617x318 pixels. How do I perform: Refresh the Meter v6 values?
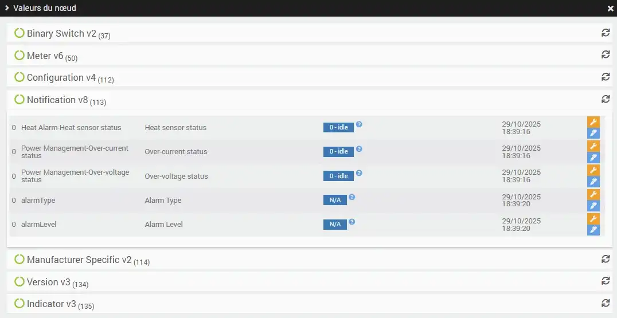[606, 54]
